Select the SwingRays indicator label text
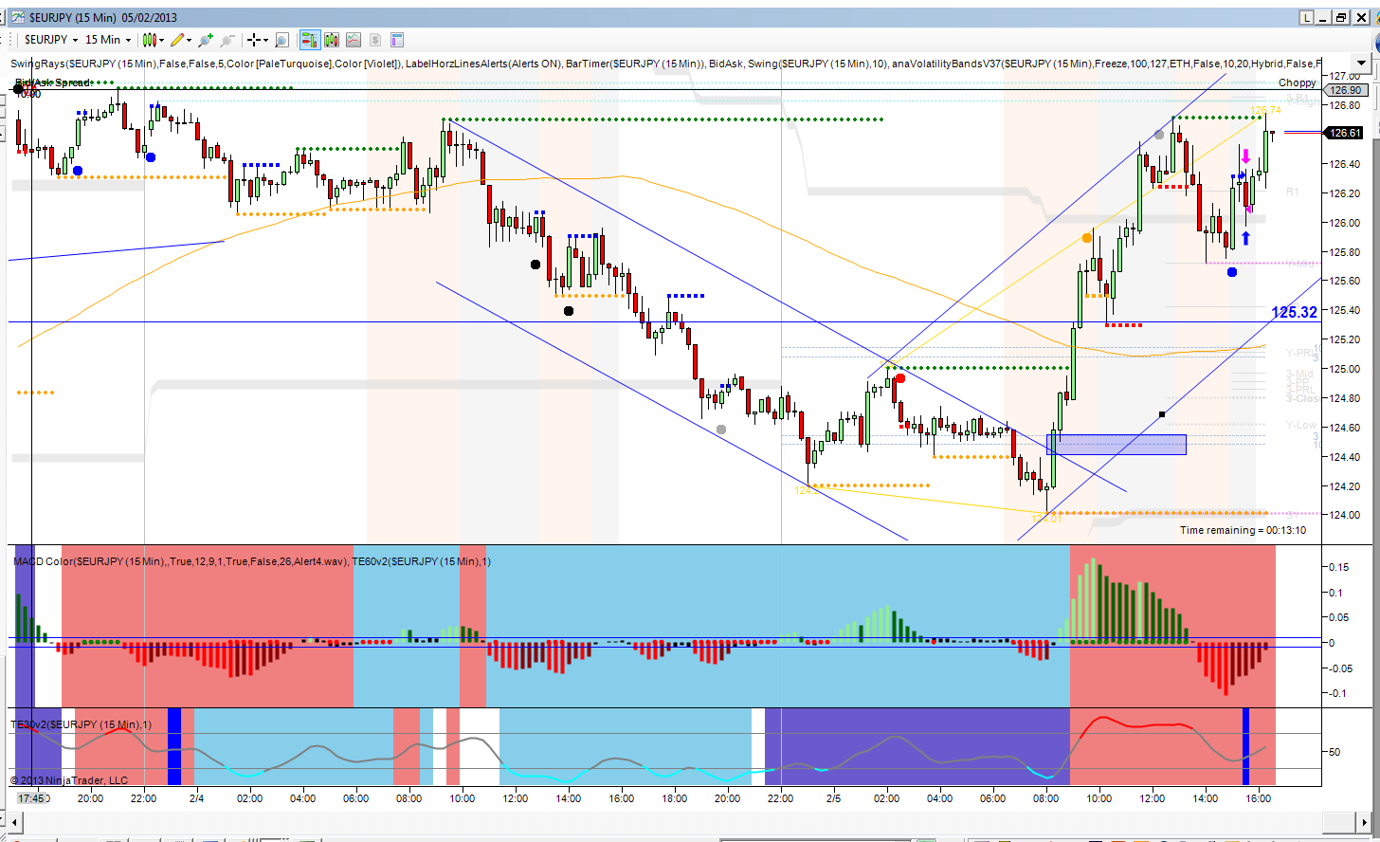 coord(207,64)
